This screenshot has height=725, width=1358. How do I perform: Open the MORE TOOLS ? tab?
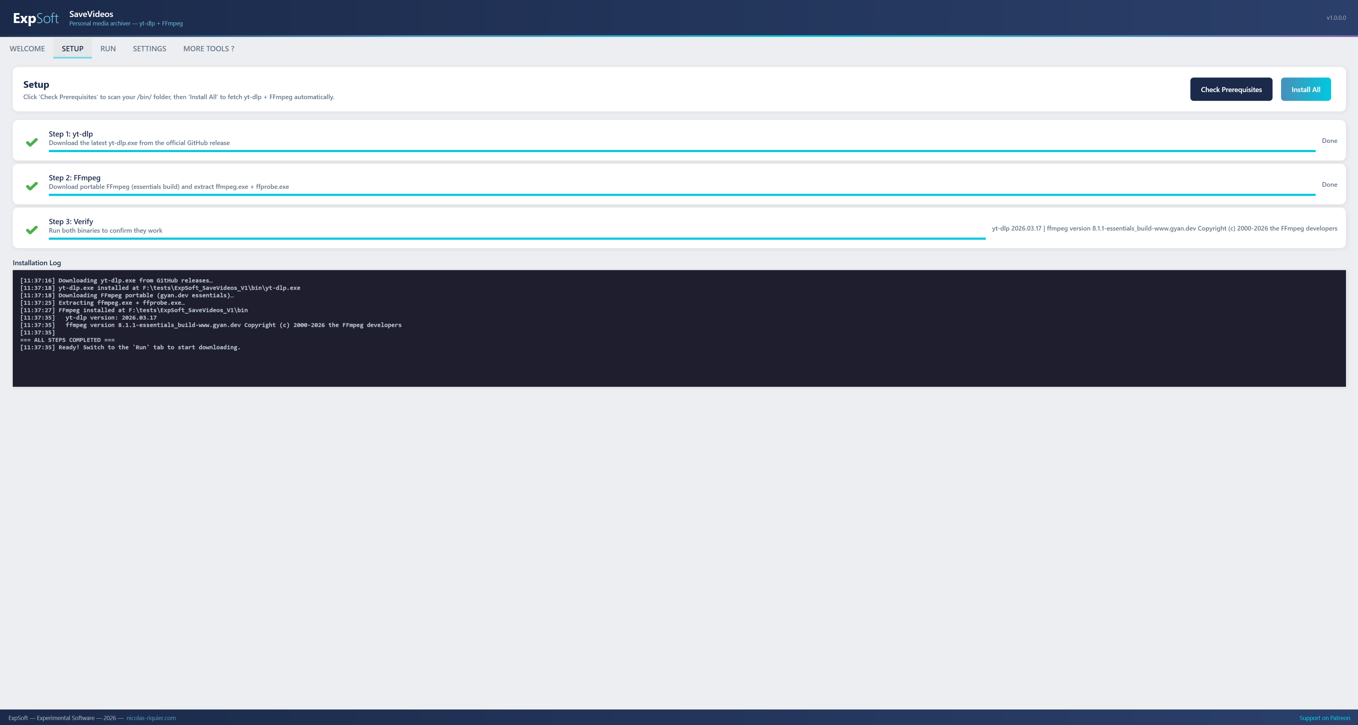[x=209, y=48]
